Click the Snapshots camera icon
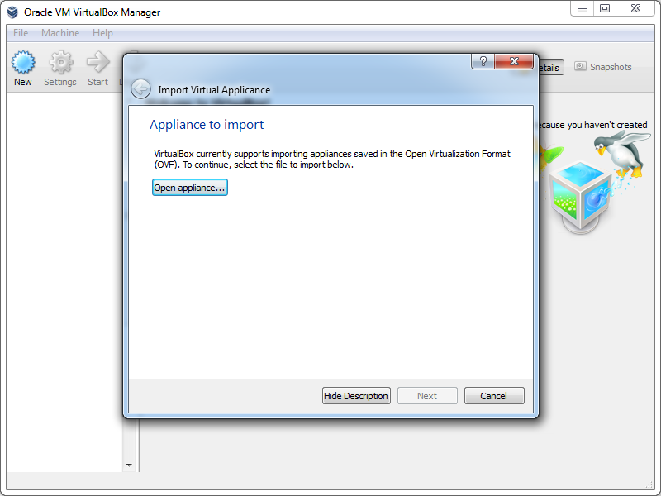This screenshot has width=661, height=496. [580, 66]
